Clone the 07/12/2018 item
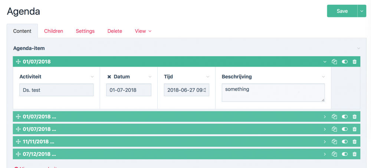The image size is (371, 168). 334,154
